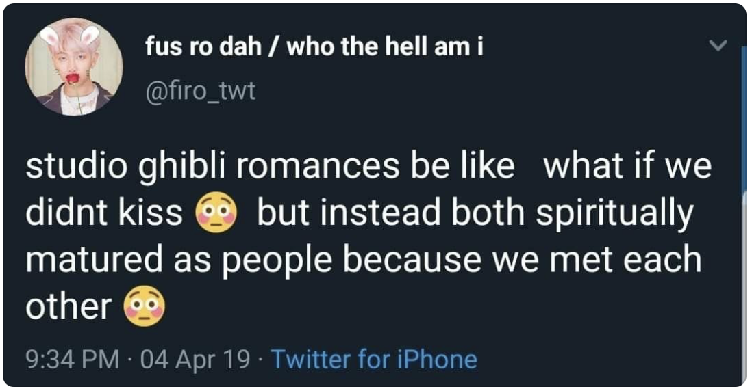Click the red rose on the avatar
The image size is (752, 391).
pyautogui.click(x=73, y=78)
